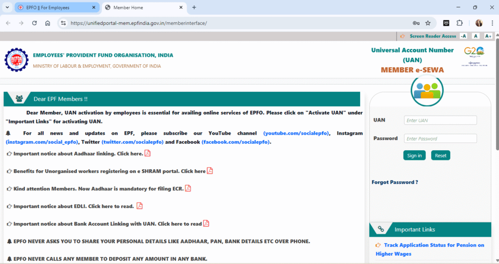Expand the tab search dropdown arrow

(7, 7)
